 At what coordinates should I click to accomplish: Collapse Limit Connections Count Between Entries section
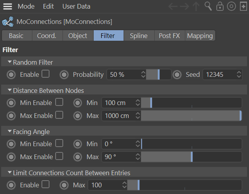click(x=9, y=173)
